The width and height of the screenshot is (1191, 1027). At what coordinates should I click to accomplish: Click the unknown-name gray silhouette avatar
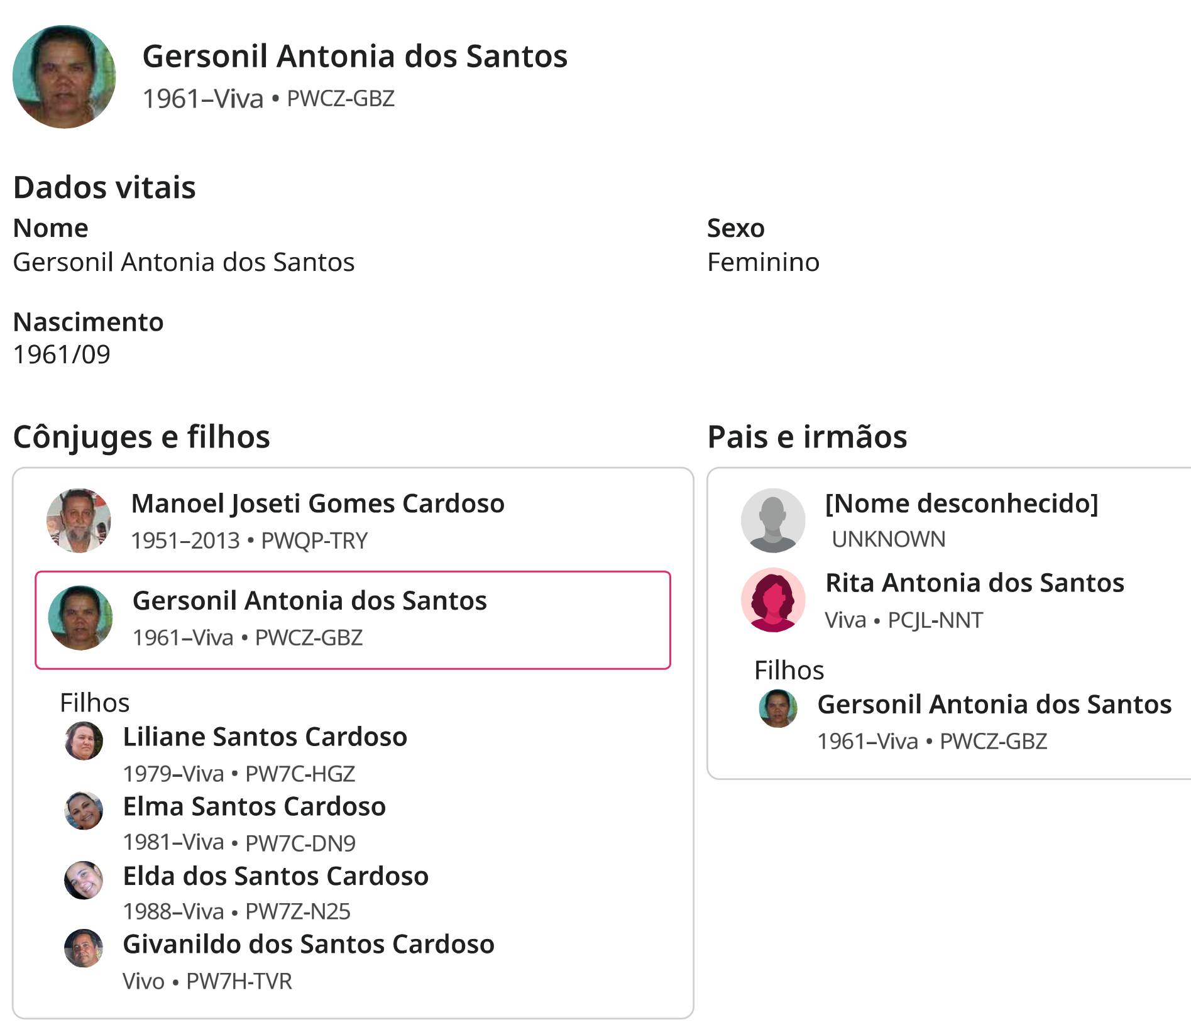772,520
